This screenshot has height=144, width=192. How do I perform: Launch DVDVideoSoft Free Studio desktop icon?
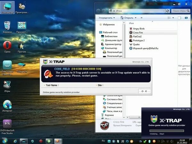point(7,127)
